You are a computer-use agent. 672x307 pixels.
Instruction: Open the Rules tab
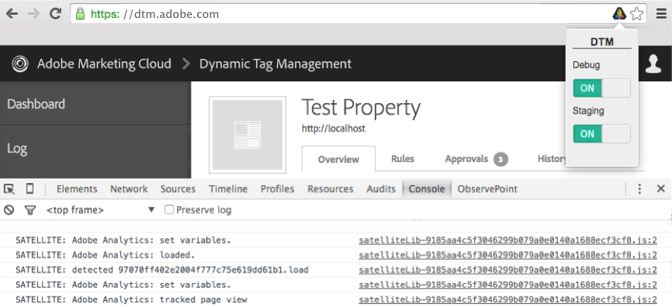pos(402,159)
